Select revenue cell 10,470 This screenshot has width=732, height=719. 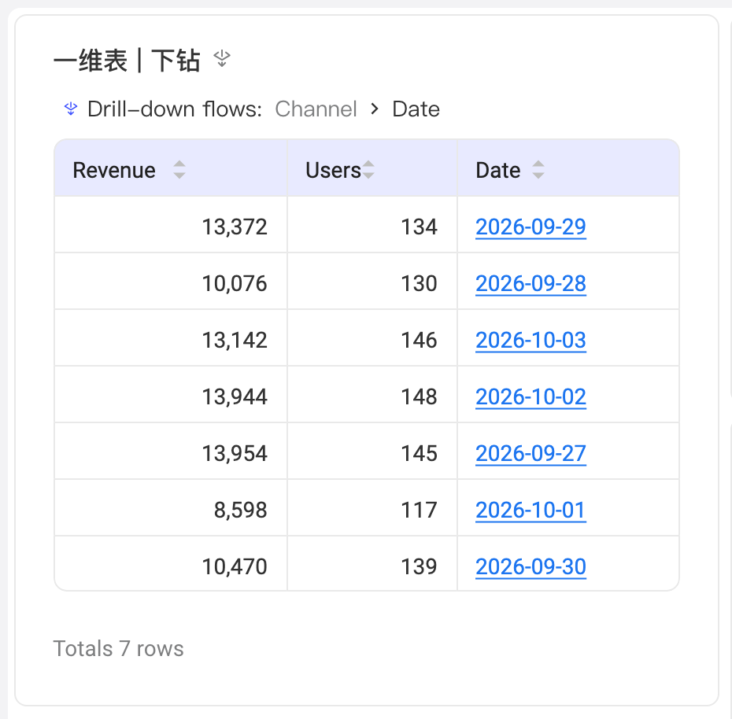(x=171, y=563)
